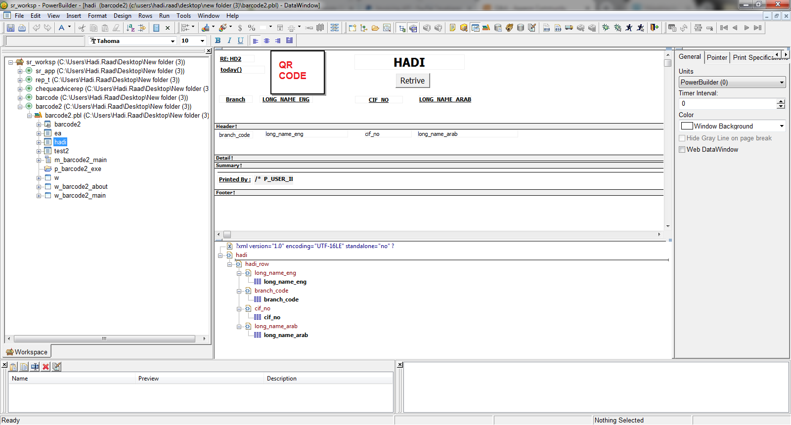Image resolution: width=791 pixels, height=425 pixels.
Task: Switch to the Pointer tab
Action: click(x=717, y=57)
